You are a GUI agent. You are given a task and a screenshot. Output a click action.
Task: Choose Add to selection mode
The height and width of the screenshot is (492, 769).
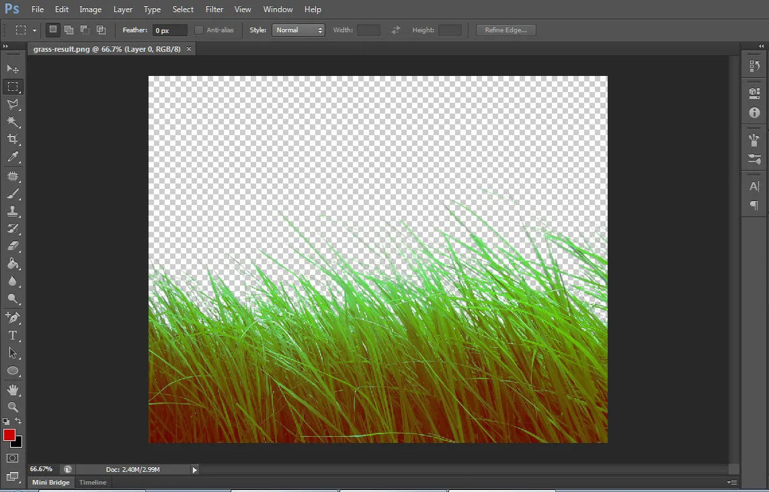[69, 30]
